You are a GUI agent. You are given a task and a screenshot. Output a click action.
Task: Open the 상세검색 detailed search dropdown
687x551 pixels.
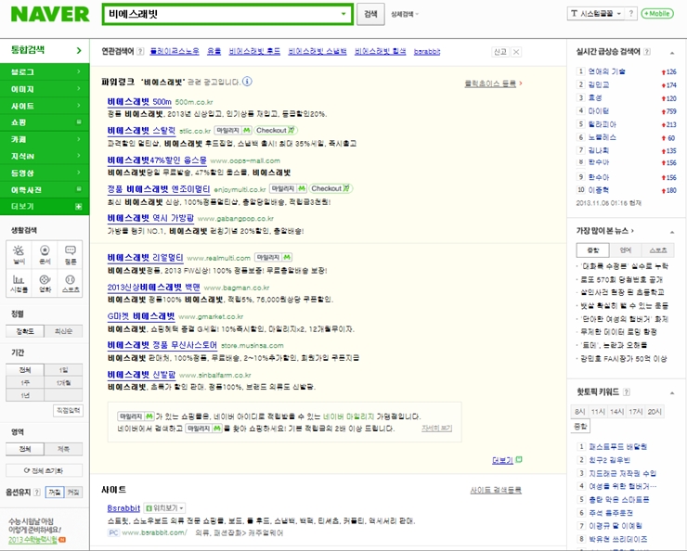click(405, 14)
